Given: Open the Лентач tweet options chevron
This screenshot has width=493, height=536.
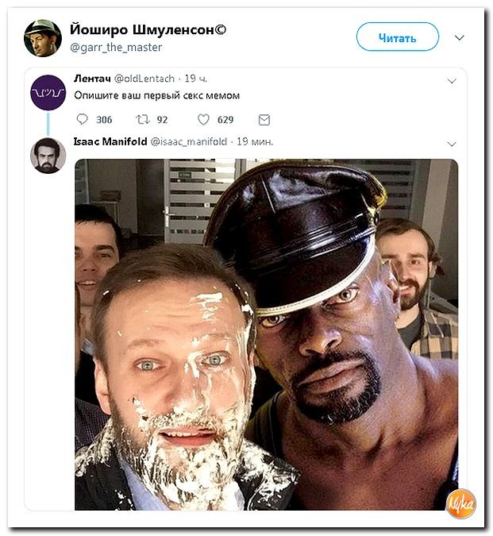Looking at the screenshot, I should pyautogui.click(x=452, y=81).
